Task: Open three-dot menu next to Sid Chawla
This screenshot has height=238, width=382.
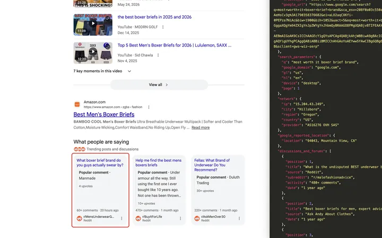Action: 158,55
